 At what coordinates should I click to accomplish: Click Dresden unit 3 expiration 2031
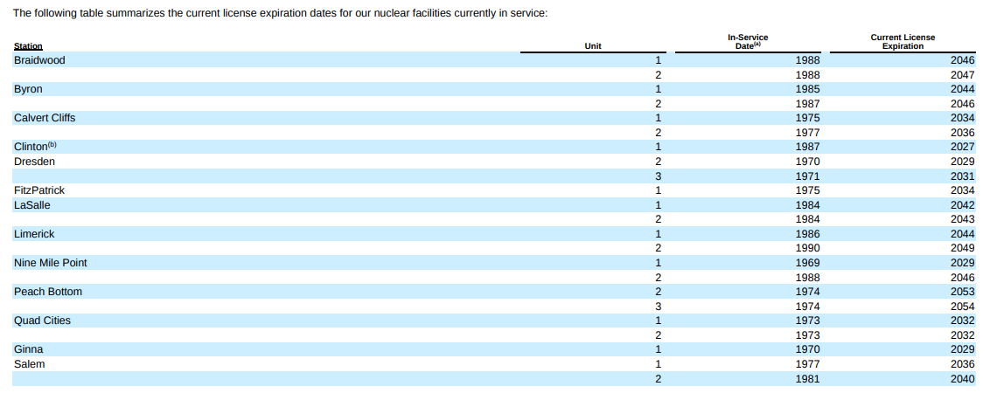(x=962, y=176)
